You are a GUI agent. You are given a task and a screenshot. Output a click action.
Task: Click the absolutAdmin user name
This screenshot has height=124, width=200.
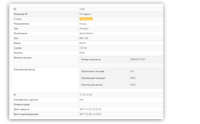[x=86, y=33]
